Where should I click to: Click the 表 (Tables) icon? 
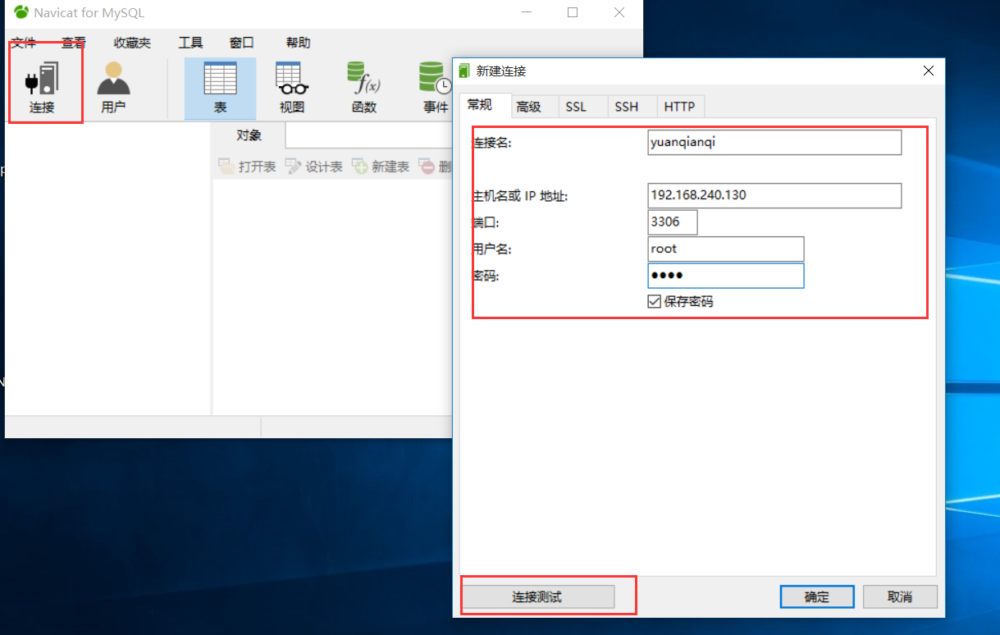(x=220, y=86)
